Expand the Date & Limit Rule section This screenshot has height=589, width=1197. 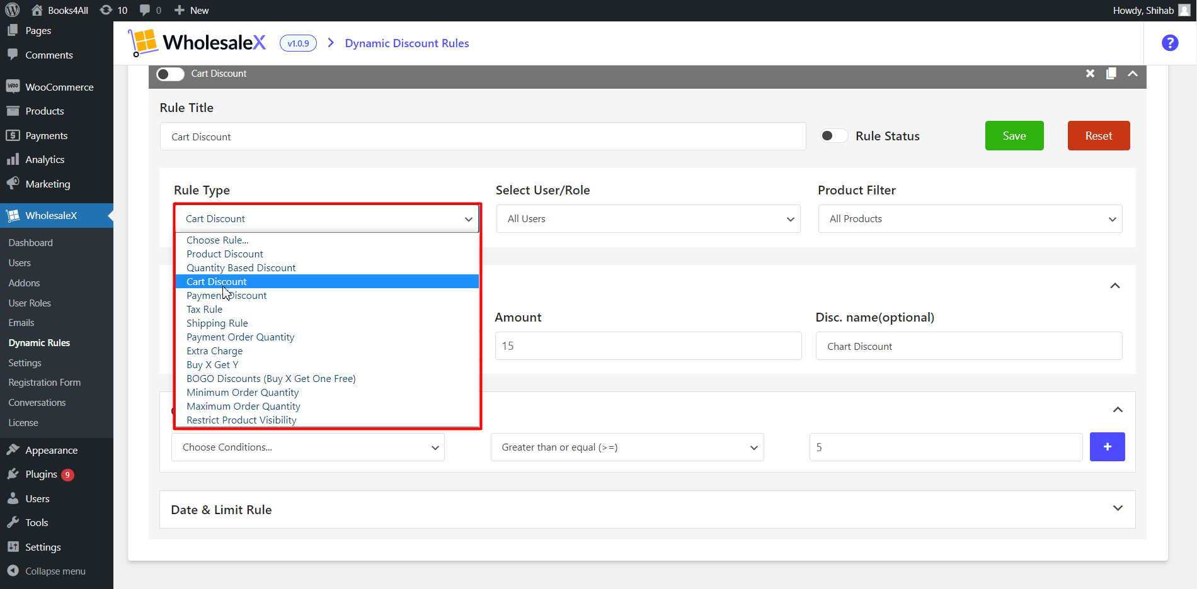[1118, 508]
